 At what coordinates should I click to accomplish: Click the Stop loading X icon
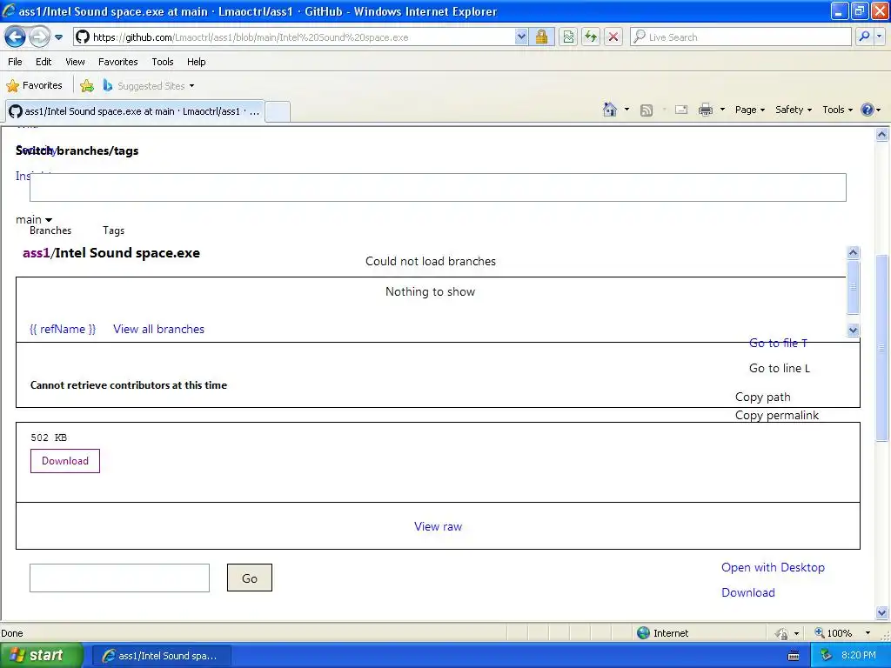pyautogui.click(x=613, y=37)
